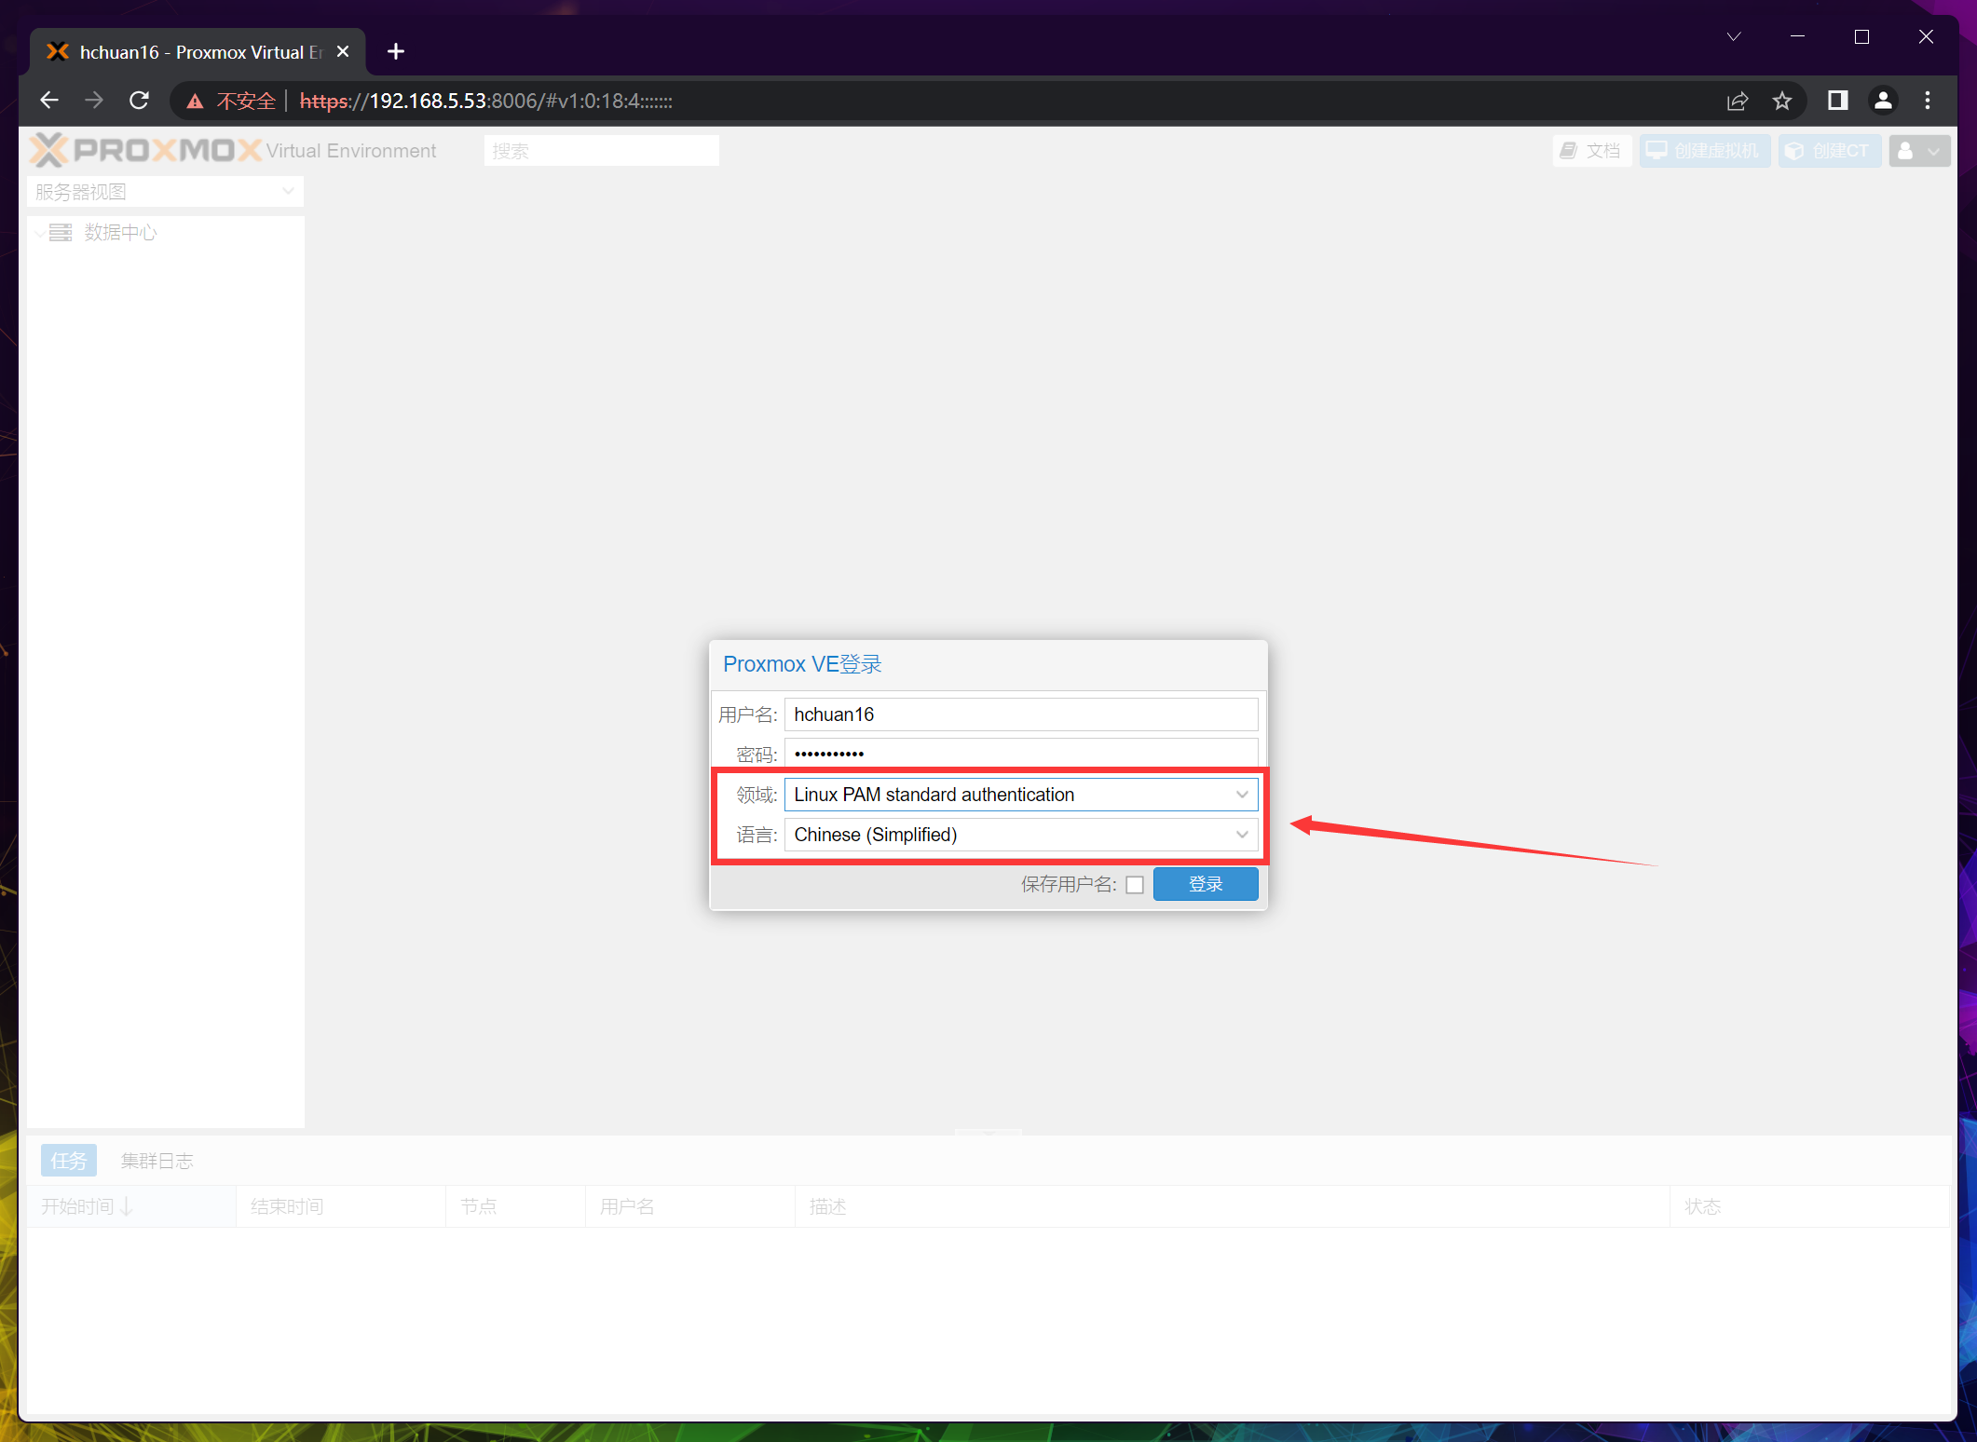Select the 数据中心 tree node
Screen dimensions: 1977x1442
120,232
